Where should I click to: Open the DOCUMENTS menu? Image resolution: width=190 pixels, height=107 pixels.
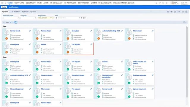click(31, 3)
